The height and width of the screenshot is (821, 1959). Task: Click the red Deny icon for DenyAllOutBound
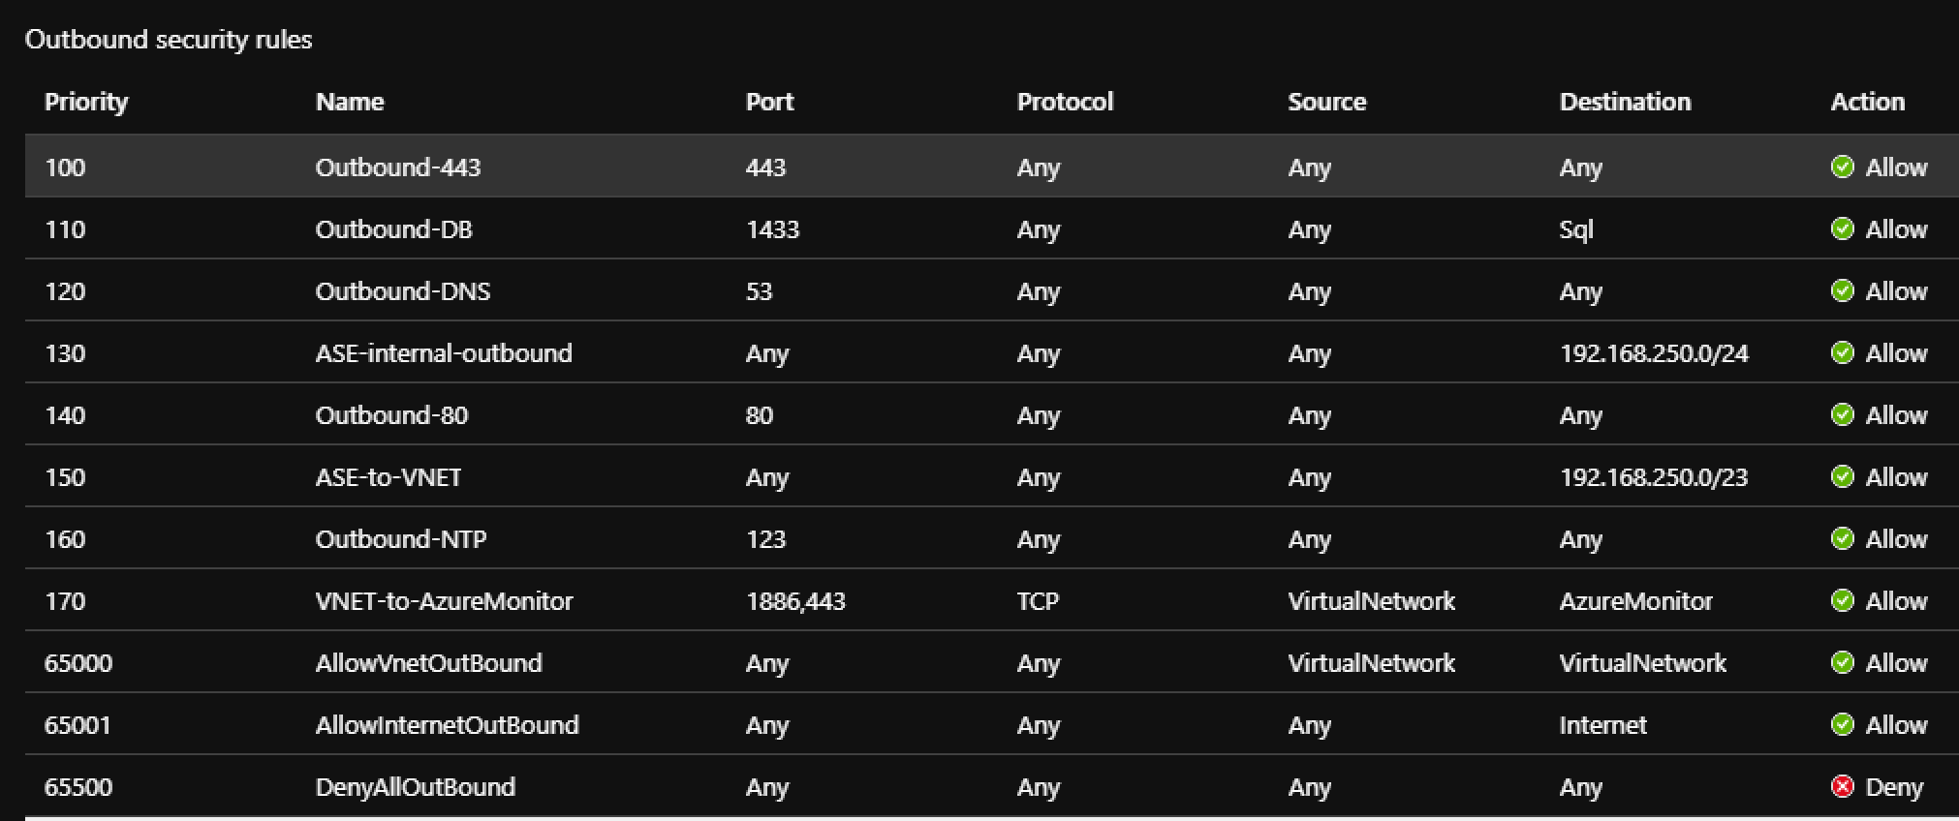1842,786
